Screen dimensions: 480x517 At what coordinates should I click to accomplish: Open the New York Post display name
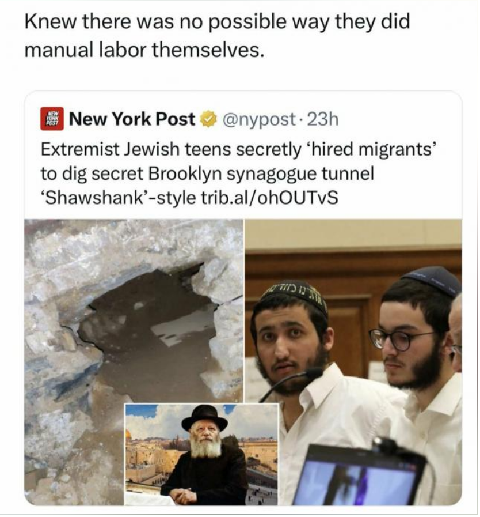pos(132,119)
